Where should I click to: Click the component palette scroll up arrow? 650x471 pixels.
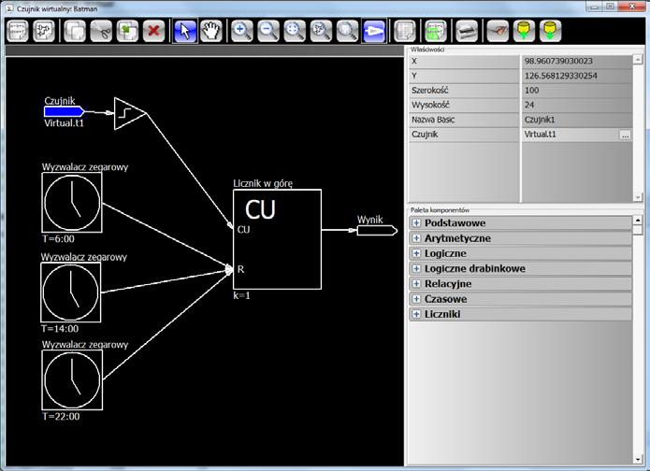[x=638, y=220]
